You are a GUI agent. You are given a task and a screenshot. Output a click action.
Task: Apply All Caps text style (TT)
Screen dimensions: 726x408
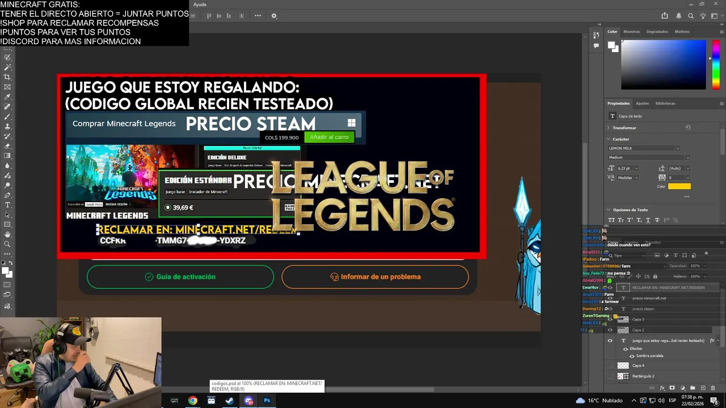(611, 220)
